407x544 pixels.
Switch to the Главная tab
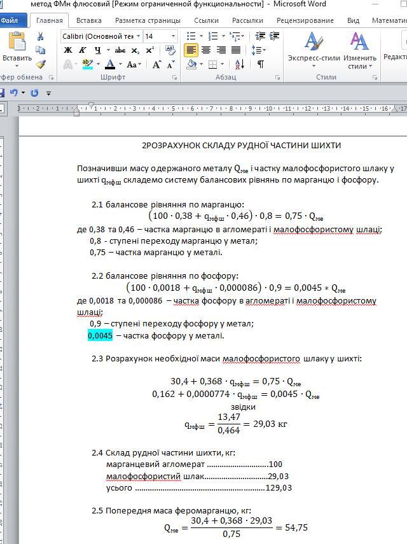tap(49, 20)
